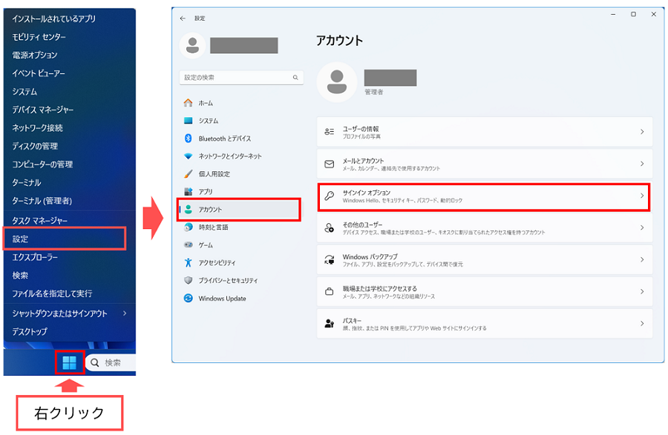
Task: Click the large account avatar picture
Action: click(336, 82)
